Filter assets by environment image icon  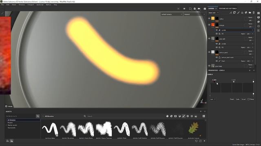point(196,116)
